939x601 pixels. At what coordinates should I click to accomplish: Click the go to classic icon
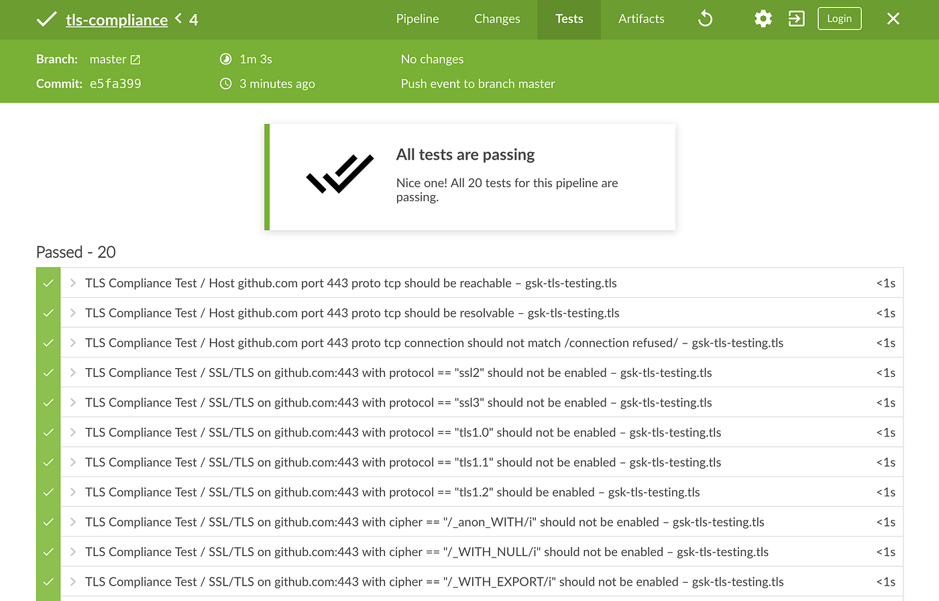point(796,19)
